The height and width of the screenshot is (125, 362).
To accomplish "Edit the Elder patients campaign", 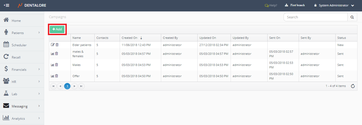I will 52,45.
